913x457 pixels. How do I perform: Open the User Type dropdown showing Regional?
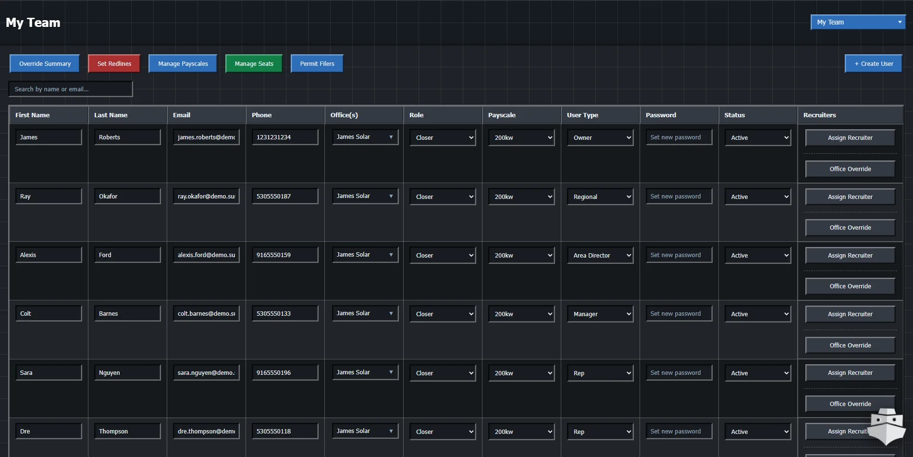pyautogui.click(x=600, y=197)
